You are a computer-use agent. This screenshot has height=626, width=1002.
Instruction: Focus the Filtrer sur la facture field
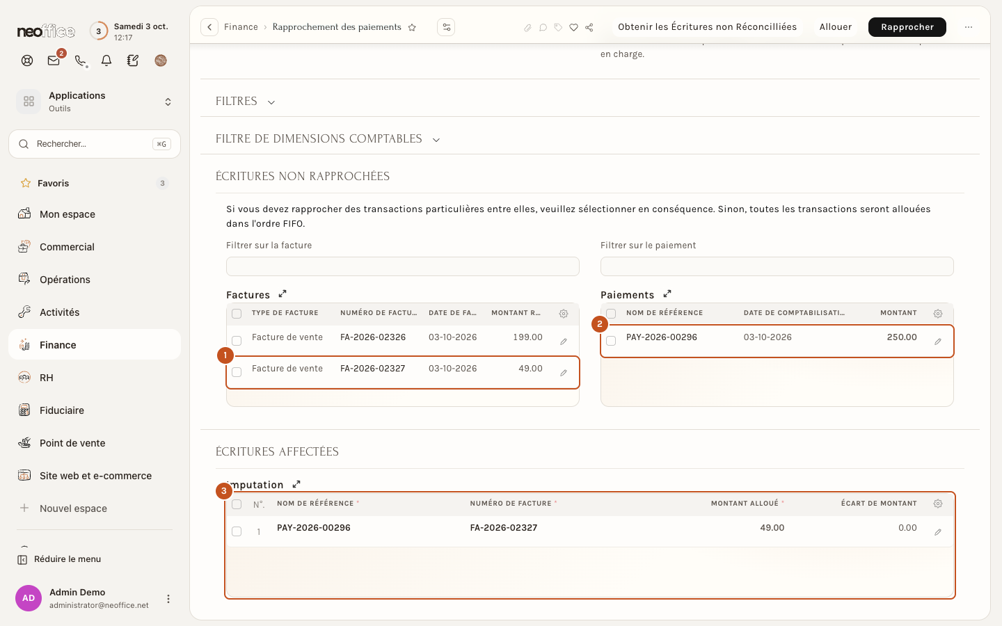(x=403, y=266)
